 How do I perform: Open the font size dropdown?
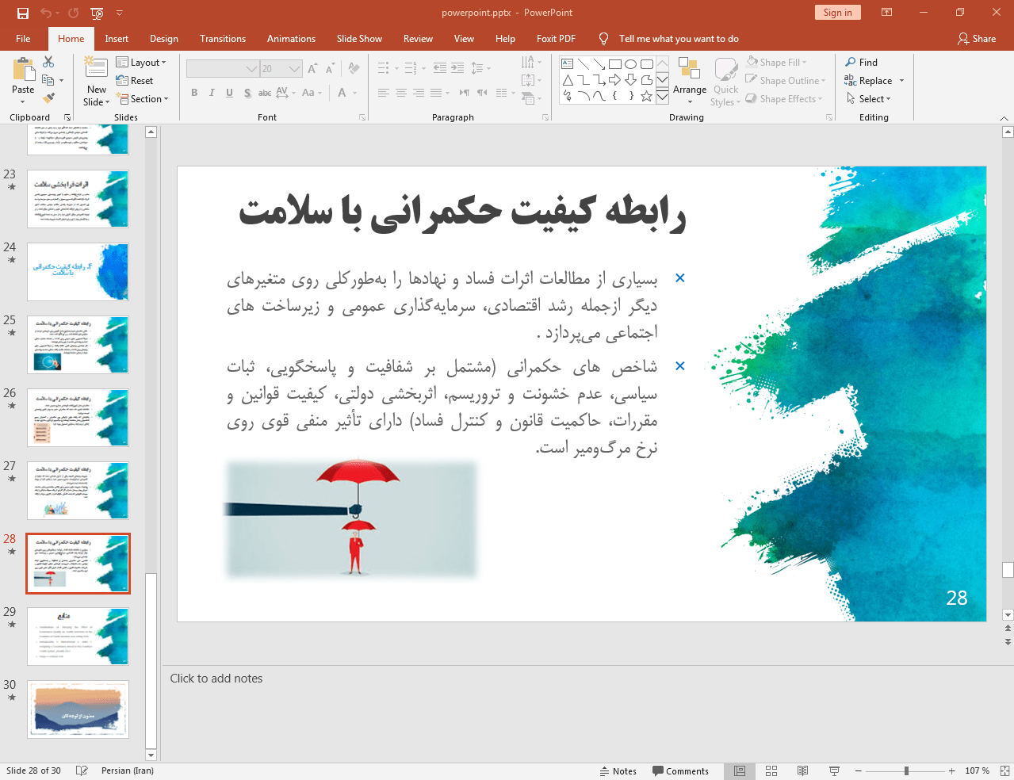pyautogui.click(x=295, y=69)
